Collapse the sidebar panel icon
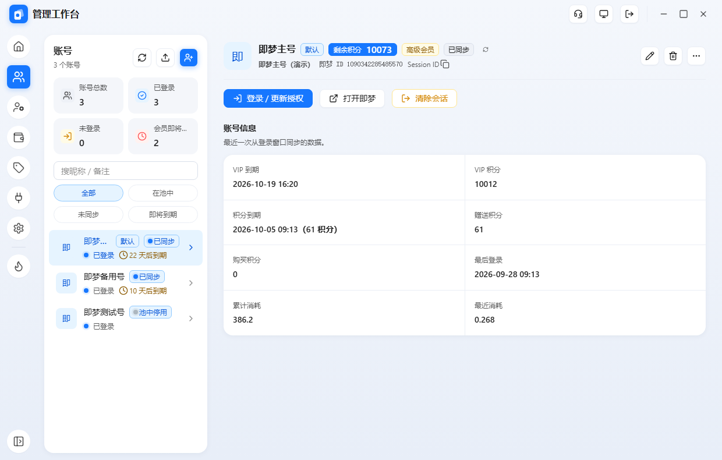This screenshot has height=460, width=722. [19, 441]
